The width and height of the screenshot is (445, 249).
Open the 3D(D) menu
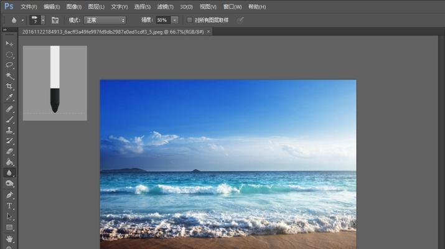coord(186,6)
